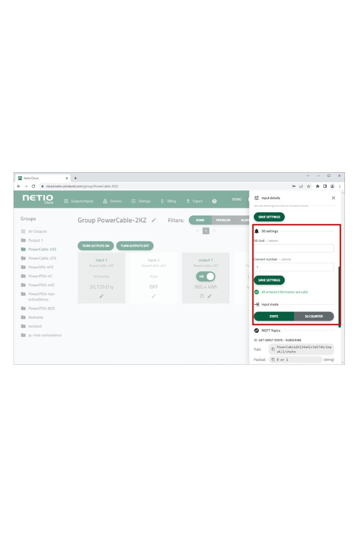The image size is (358, 537).
Task: Select STATE input mode
Action: tap(274, 316)
